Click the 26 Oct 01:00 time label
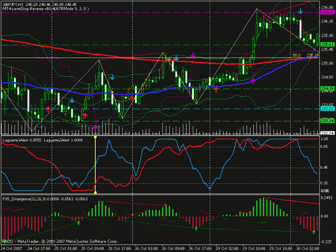 pos(146,248)
